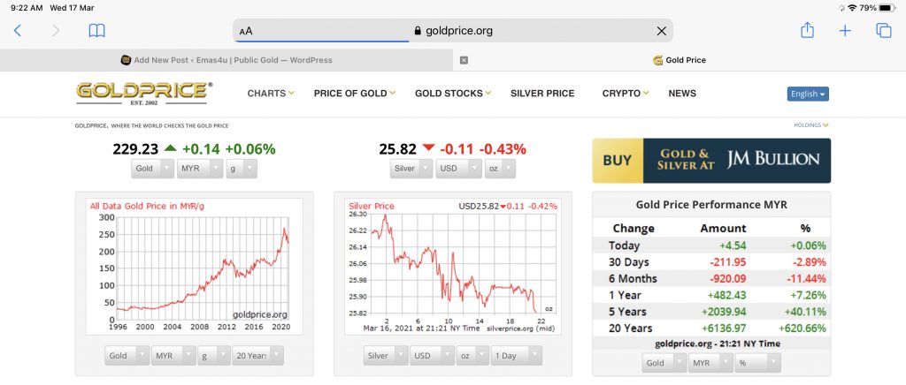Open a new tab with plus icon

pyautogui.click(x=845, y=31)
